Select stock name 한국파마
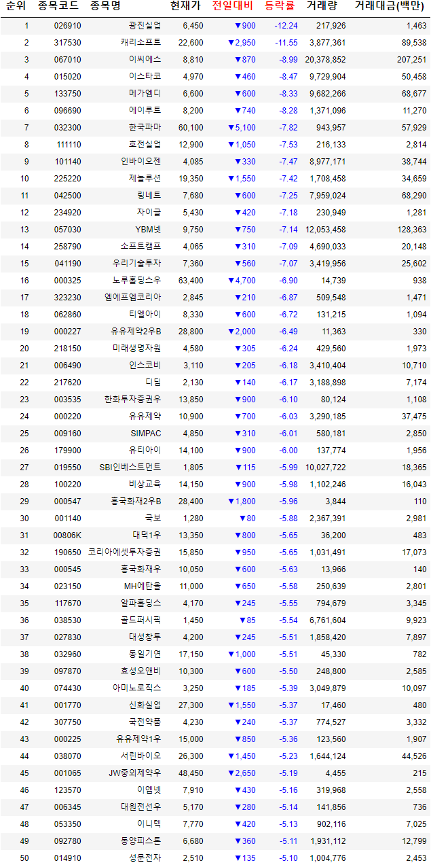Screen dimensions: 431x863 click(x=145, y=128)
